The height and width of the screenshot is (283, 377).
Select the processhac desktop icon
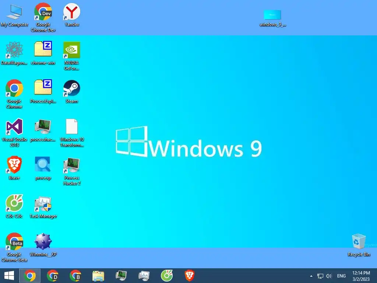point(43,130)
